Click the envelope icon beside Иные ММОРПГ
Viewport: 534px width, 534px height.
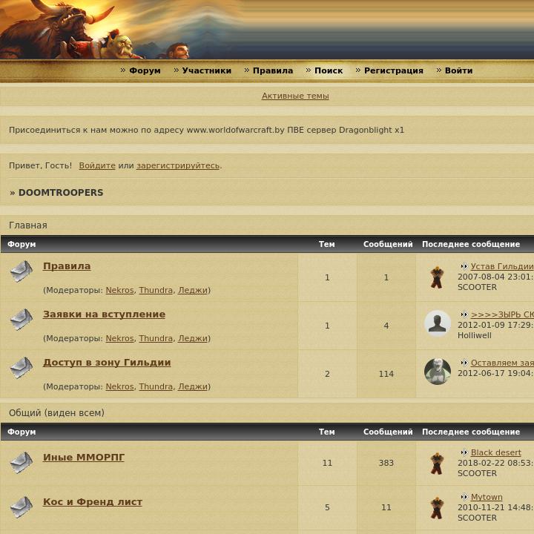tap(21, 463)
